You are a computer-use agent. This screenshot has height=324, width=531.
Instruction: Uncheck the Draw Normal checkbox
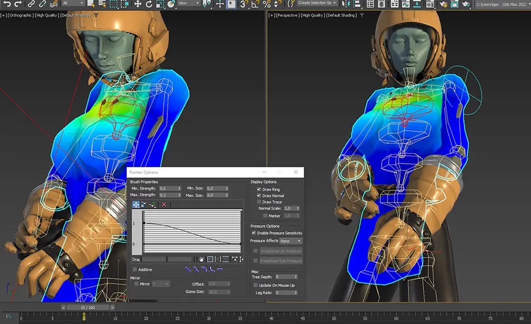point(259,196)
